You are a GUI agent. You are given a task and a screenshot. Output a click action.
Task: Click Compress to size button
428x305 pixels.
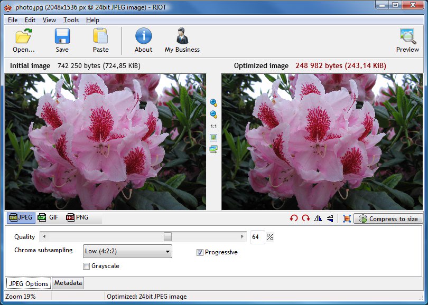coord(388,218)
